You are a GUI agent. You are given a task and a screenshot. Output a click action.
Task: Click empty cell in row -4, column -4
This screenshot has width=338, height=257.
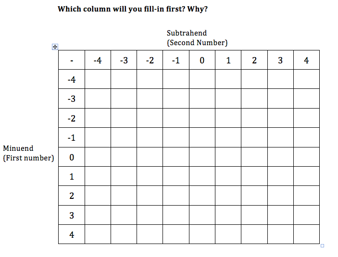click(98, 79)
